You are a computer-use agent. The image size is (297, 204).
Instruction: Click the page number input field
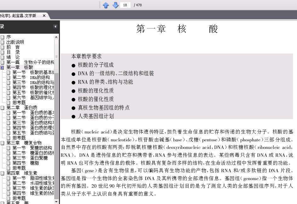[x=125, y=5]
